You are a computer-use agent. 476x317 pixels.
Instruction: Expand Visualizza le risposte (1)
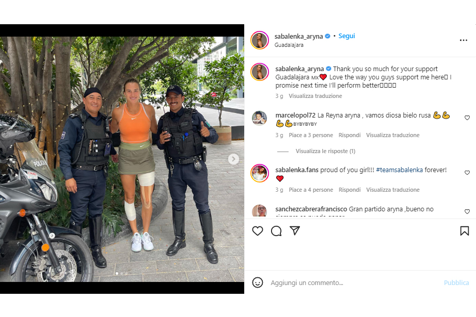coord(325,151)
